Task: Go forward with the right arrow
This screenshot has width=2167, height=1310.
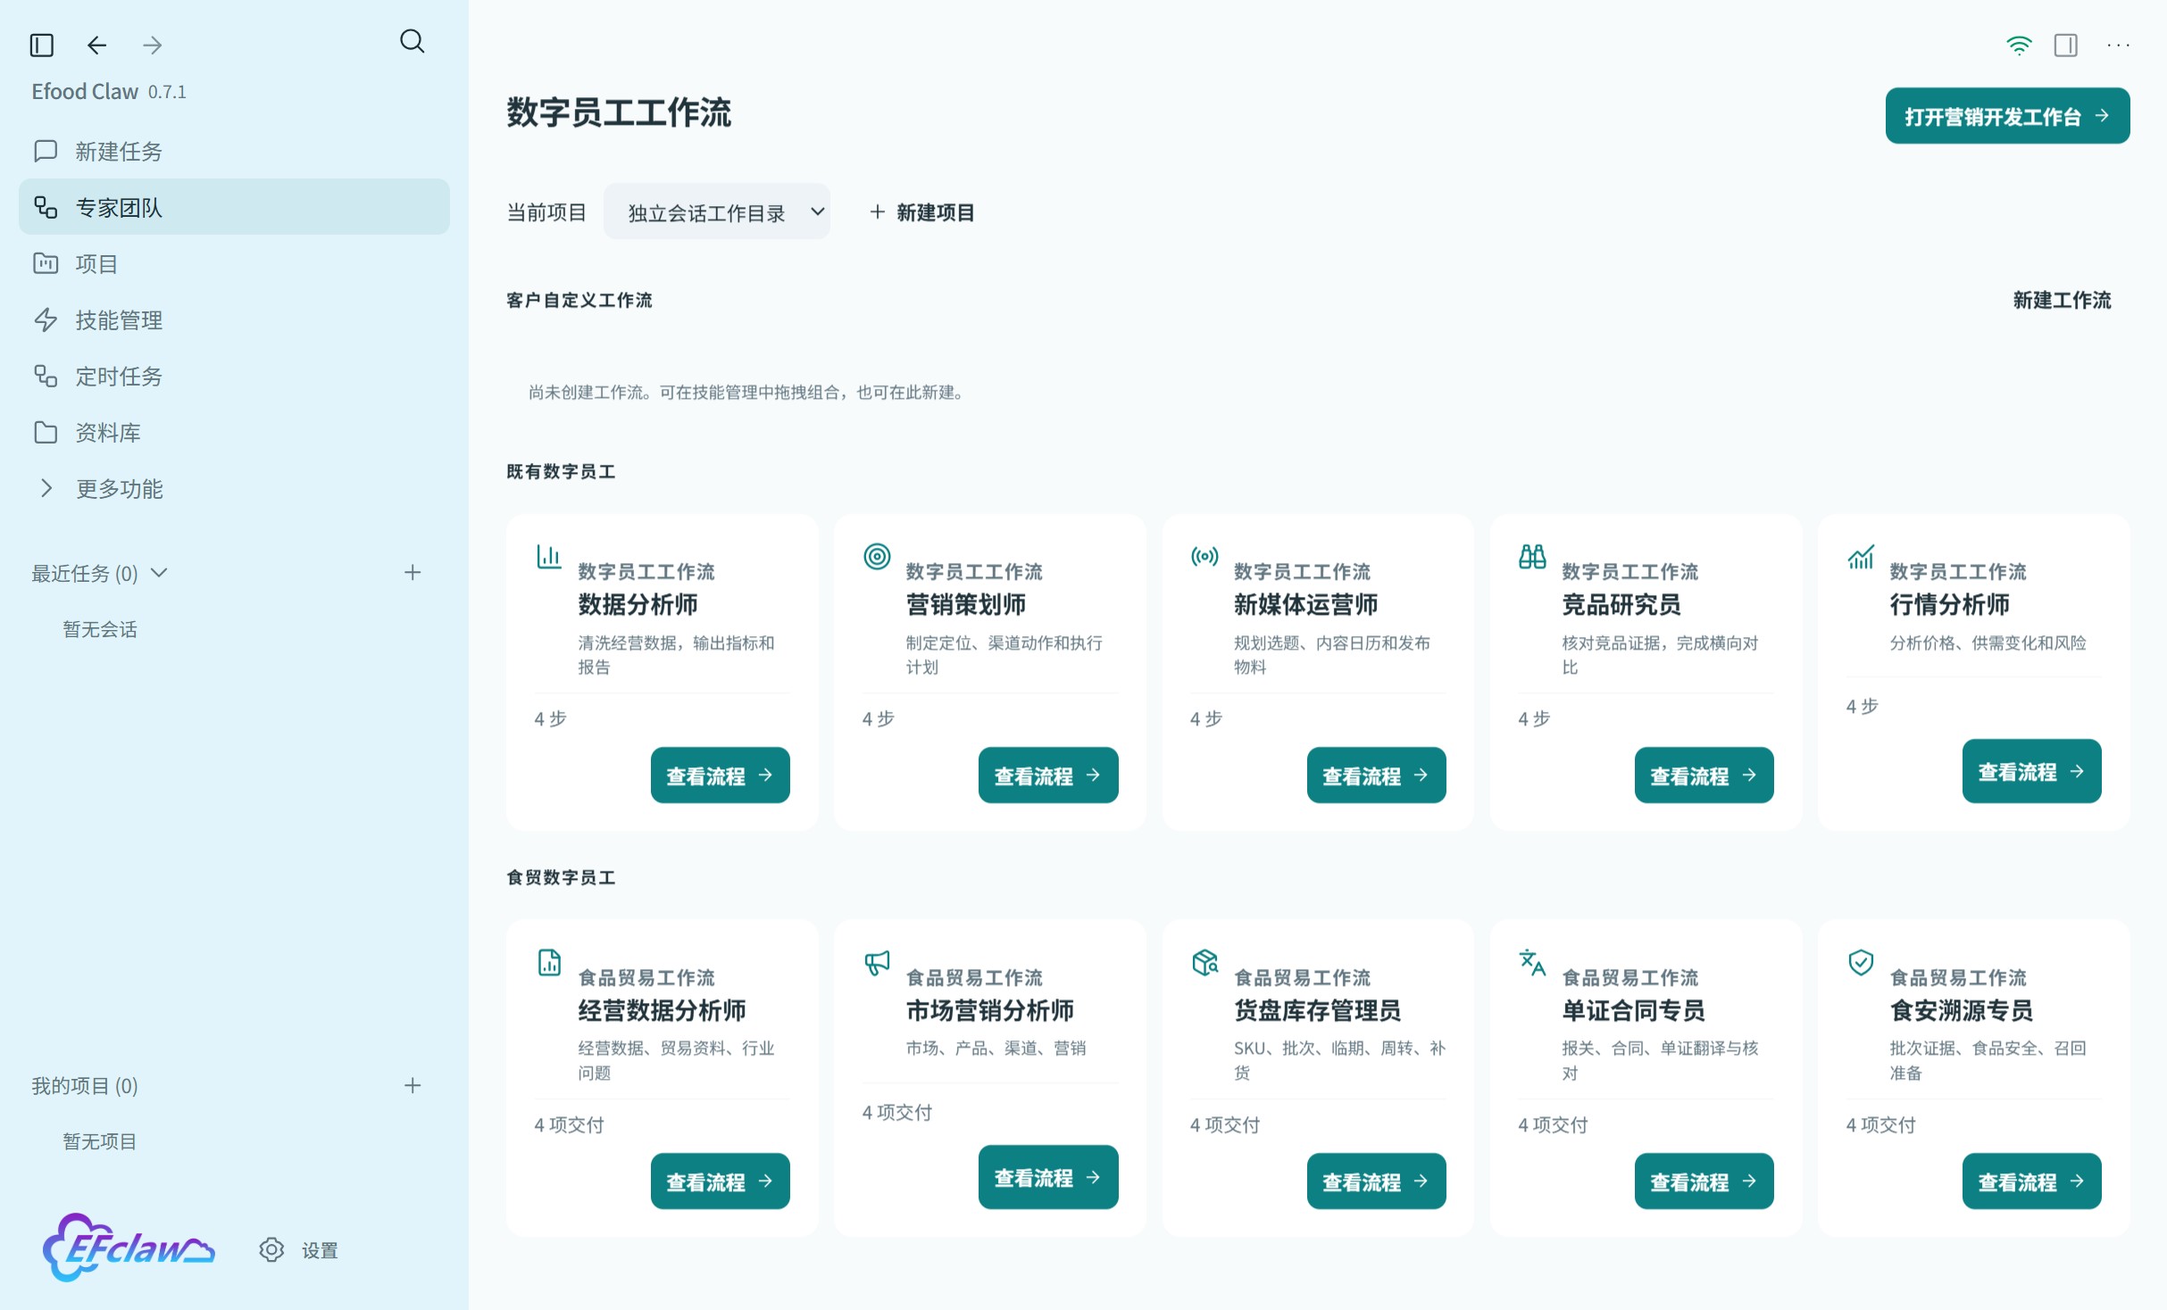Action: (153, 45)
